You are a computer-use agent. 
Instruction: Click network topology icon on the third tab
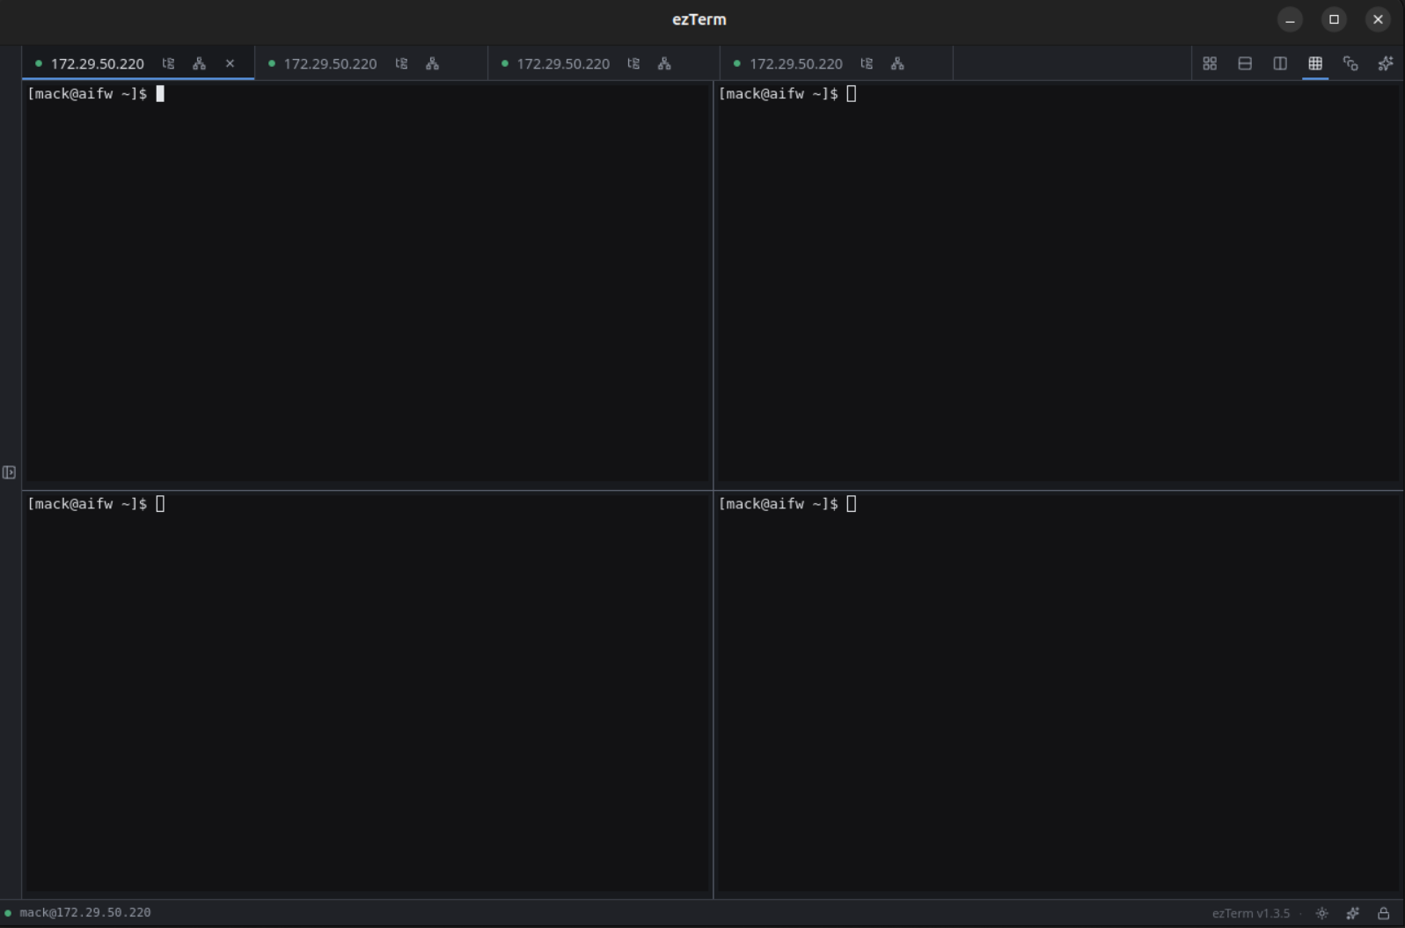point(665,63)
